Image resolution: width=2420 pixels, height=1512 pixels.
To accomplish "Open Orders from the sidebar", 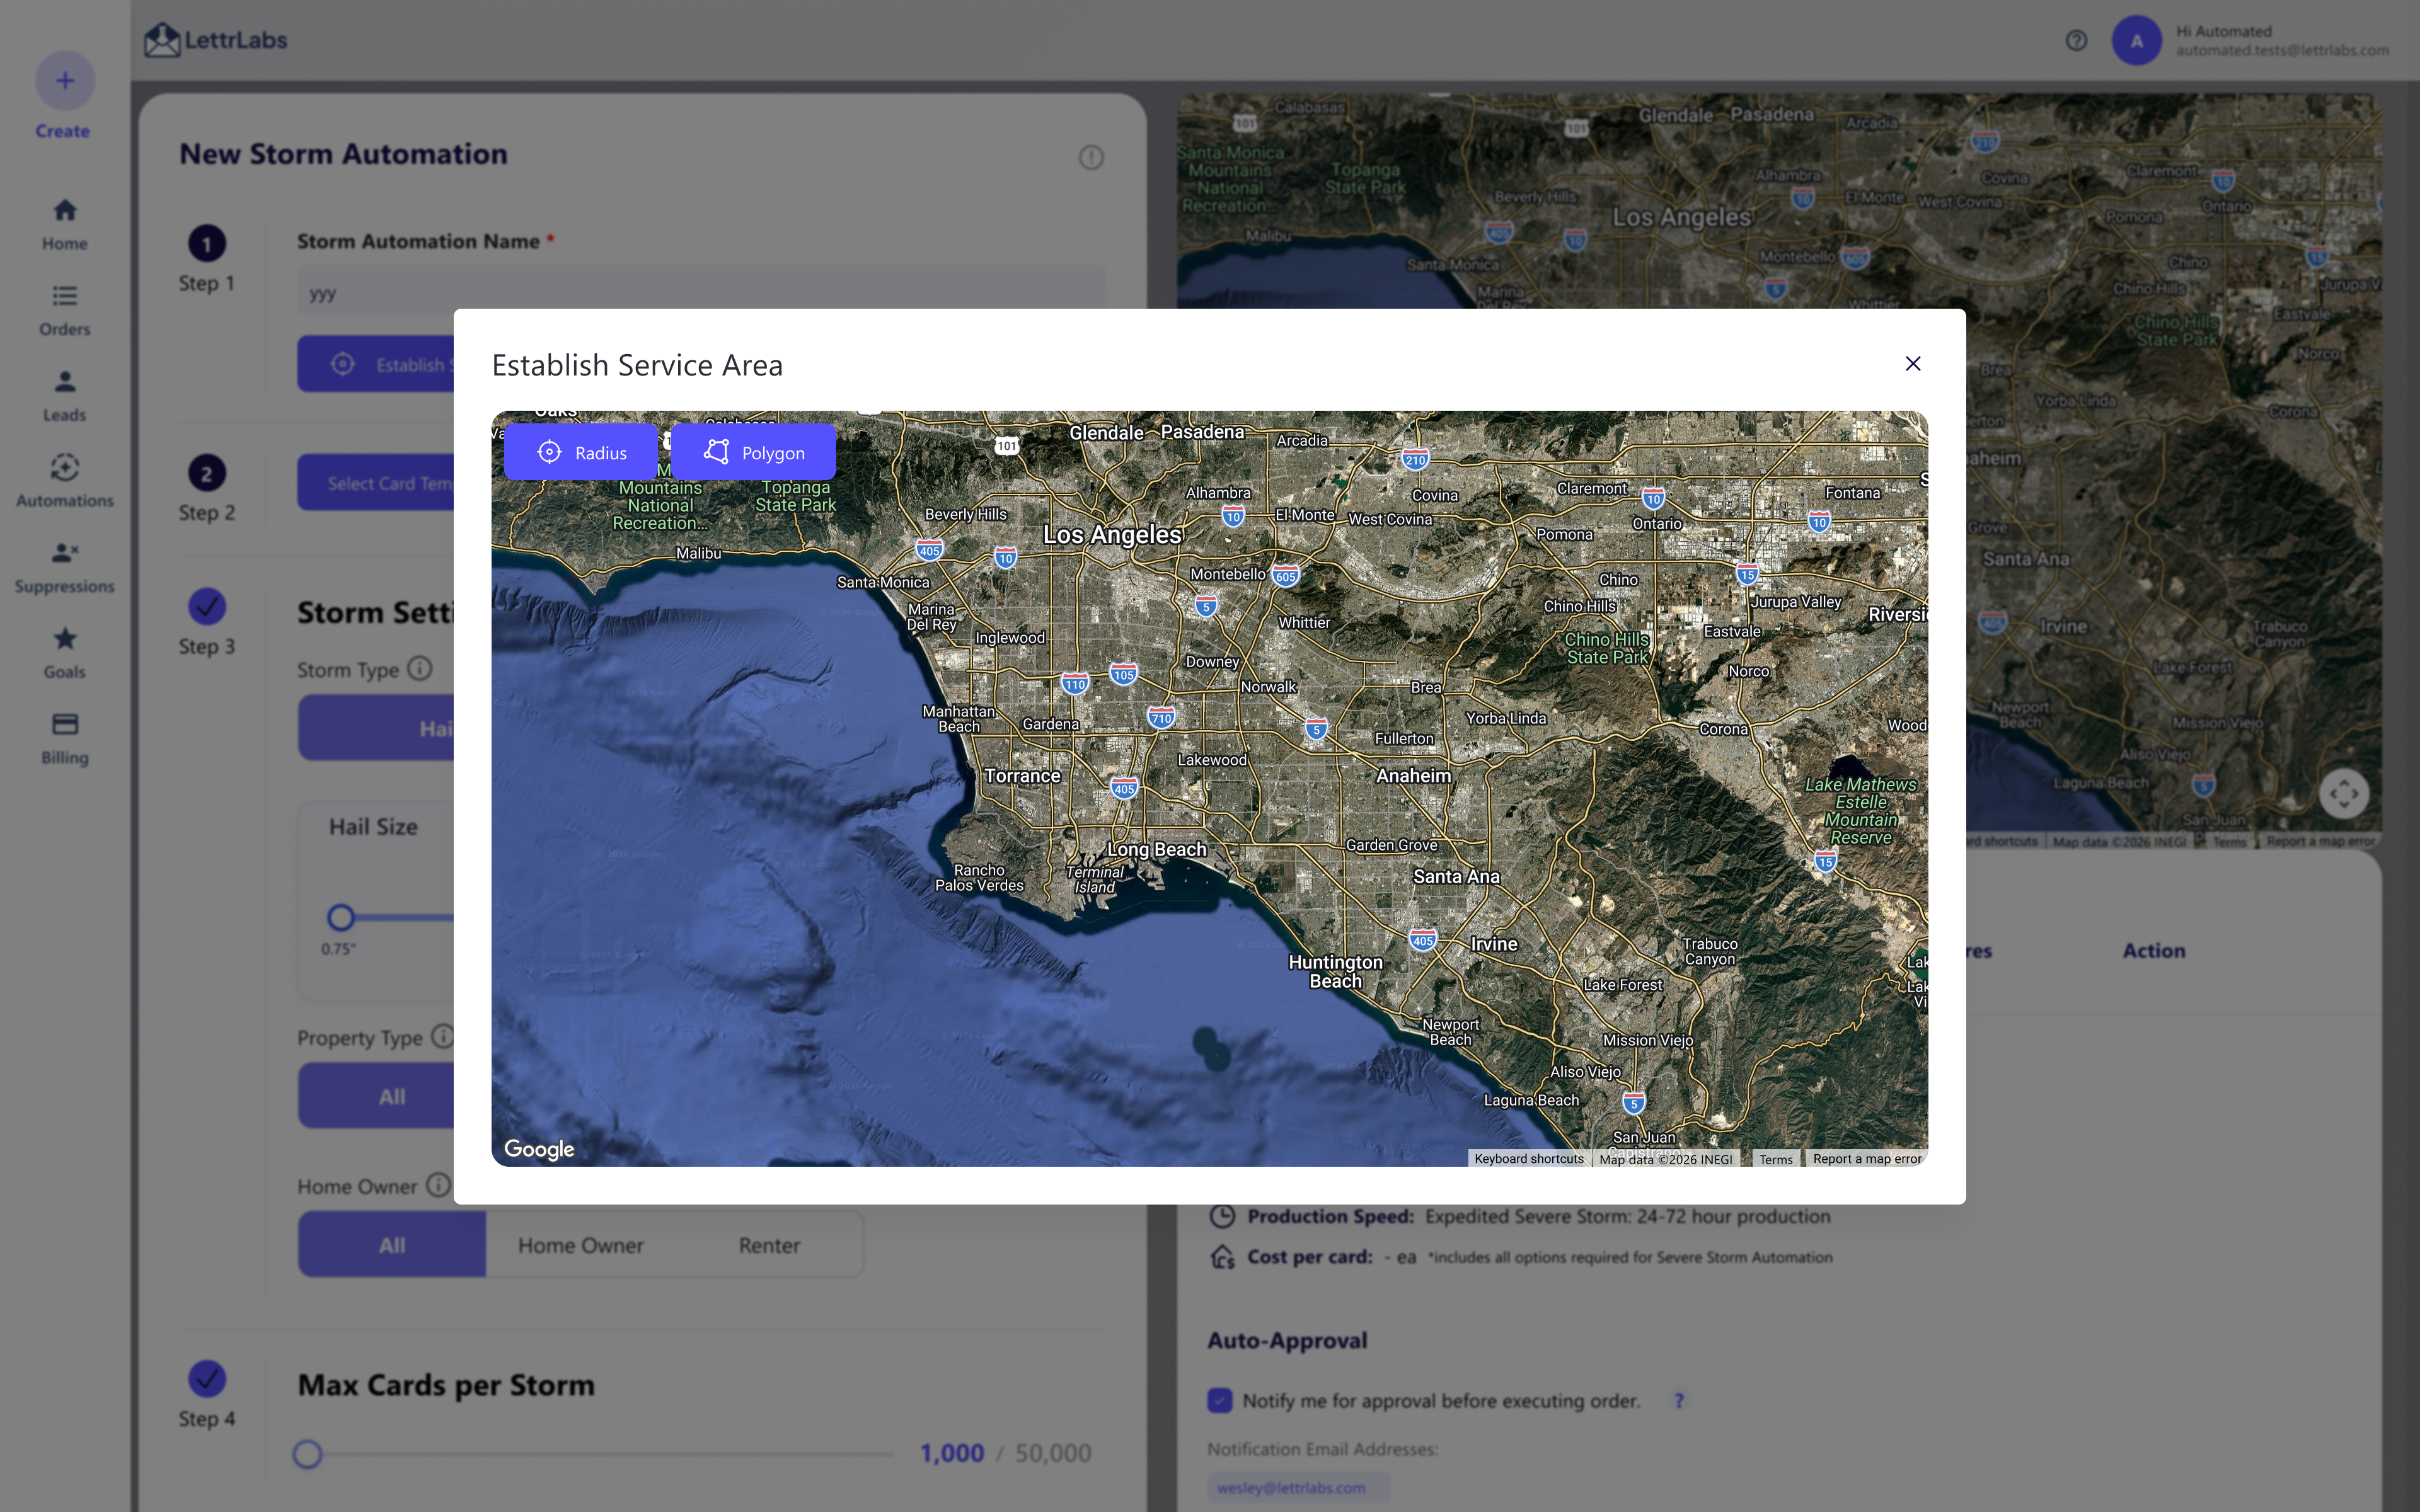I will click(65, 310).
